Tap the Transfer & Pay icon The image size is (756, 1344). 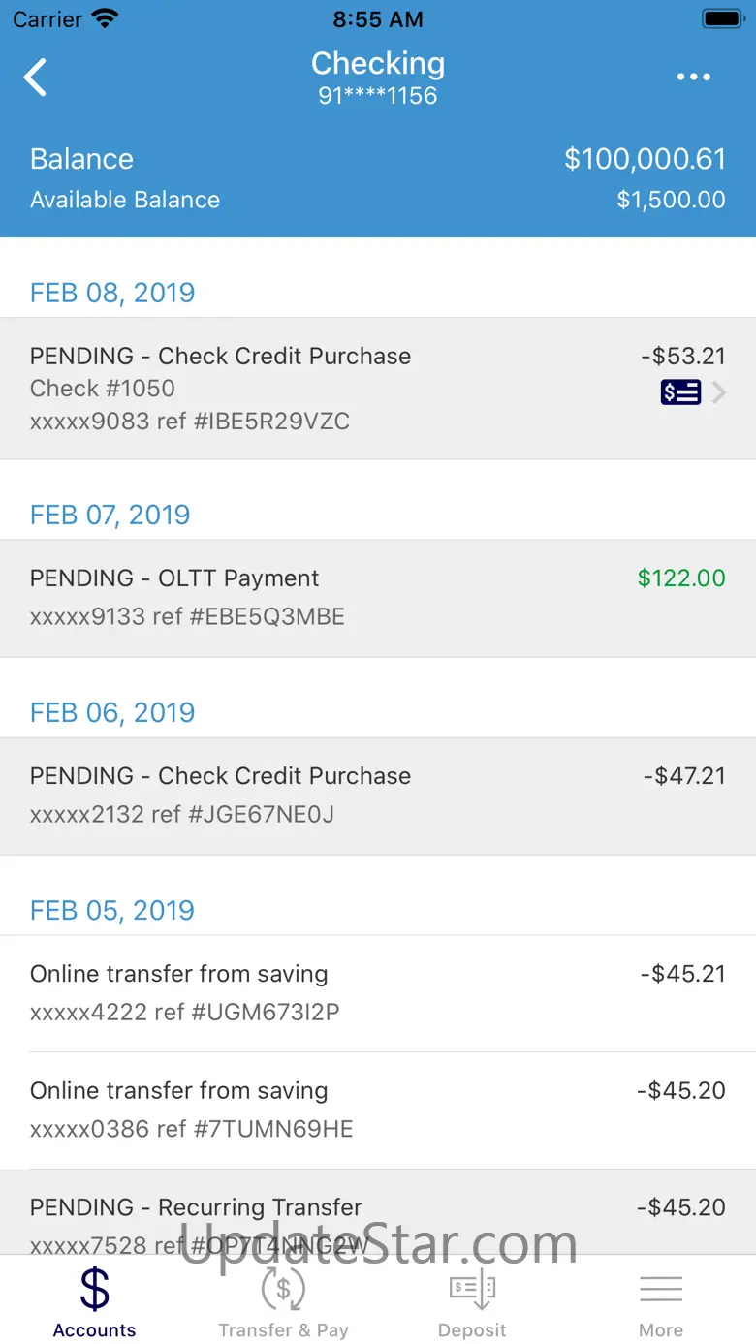(x=283, y=1289)
